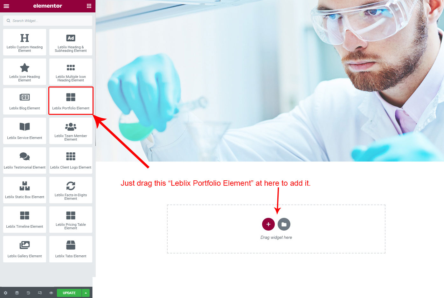Open the revision history icon
The image size is (444, 298).
[28, 293]
